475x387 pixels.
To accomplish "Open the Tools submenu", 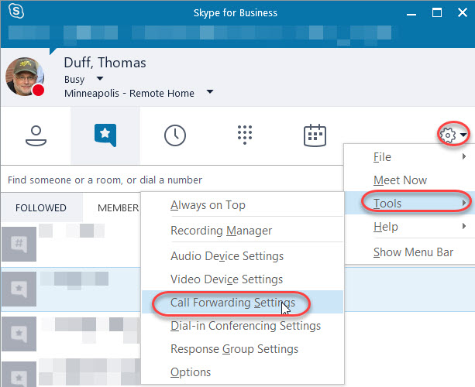I will pos(409,204).
